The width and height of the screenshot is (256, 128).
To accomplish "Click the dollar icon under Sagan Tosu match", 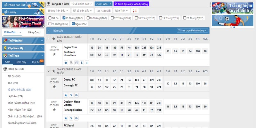I will click(82, 62).
